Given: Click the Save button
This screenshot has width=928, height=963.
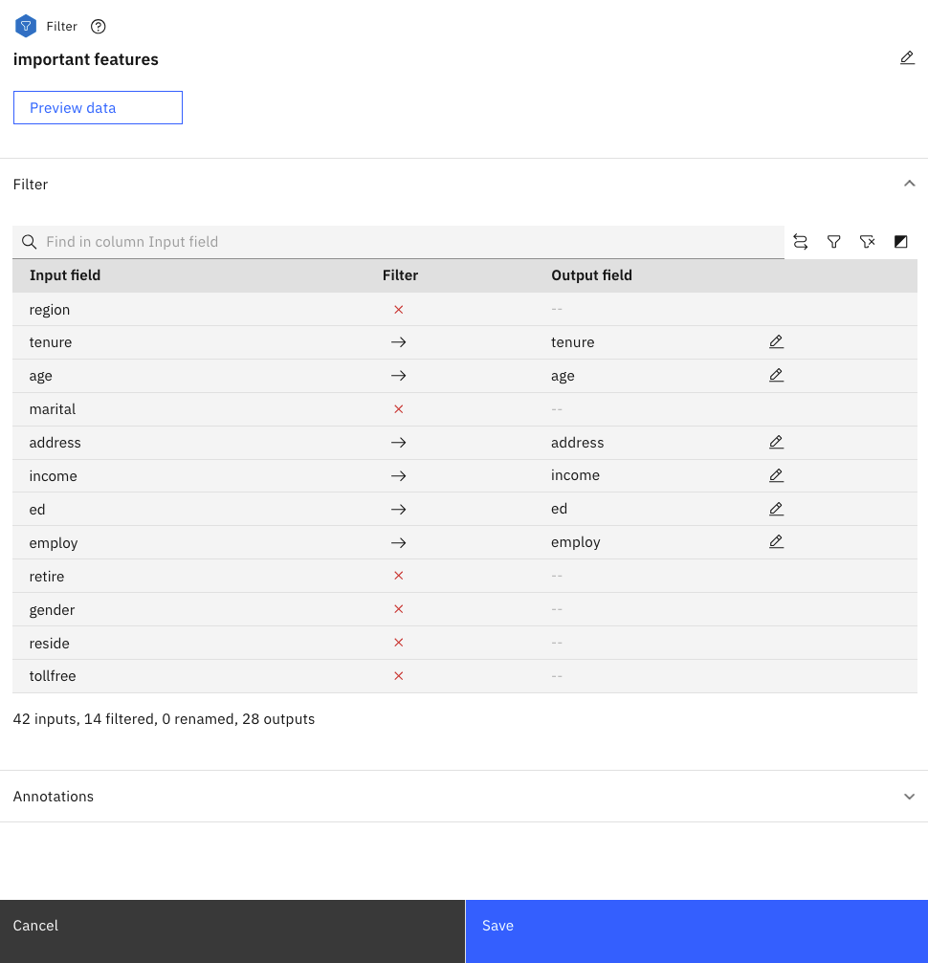Looking at the screenshot, I should [696, 931].
